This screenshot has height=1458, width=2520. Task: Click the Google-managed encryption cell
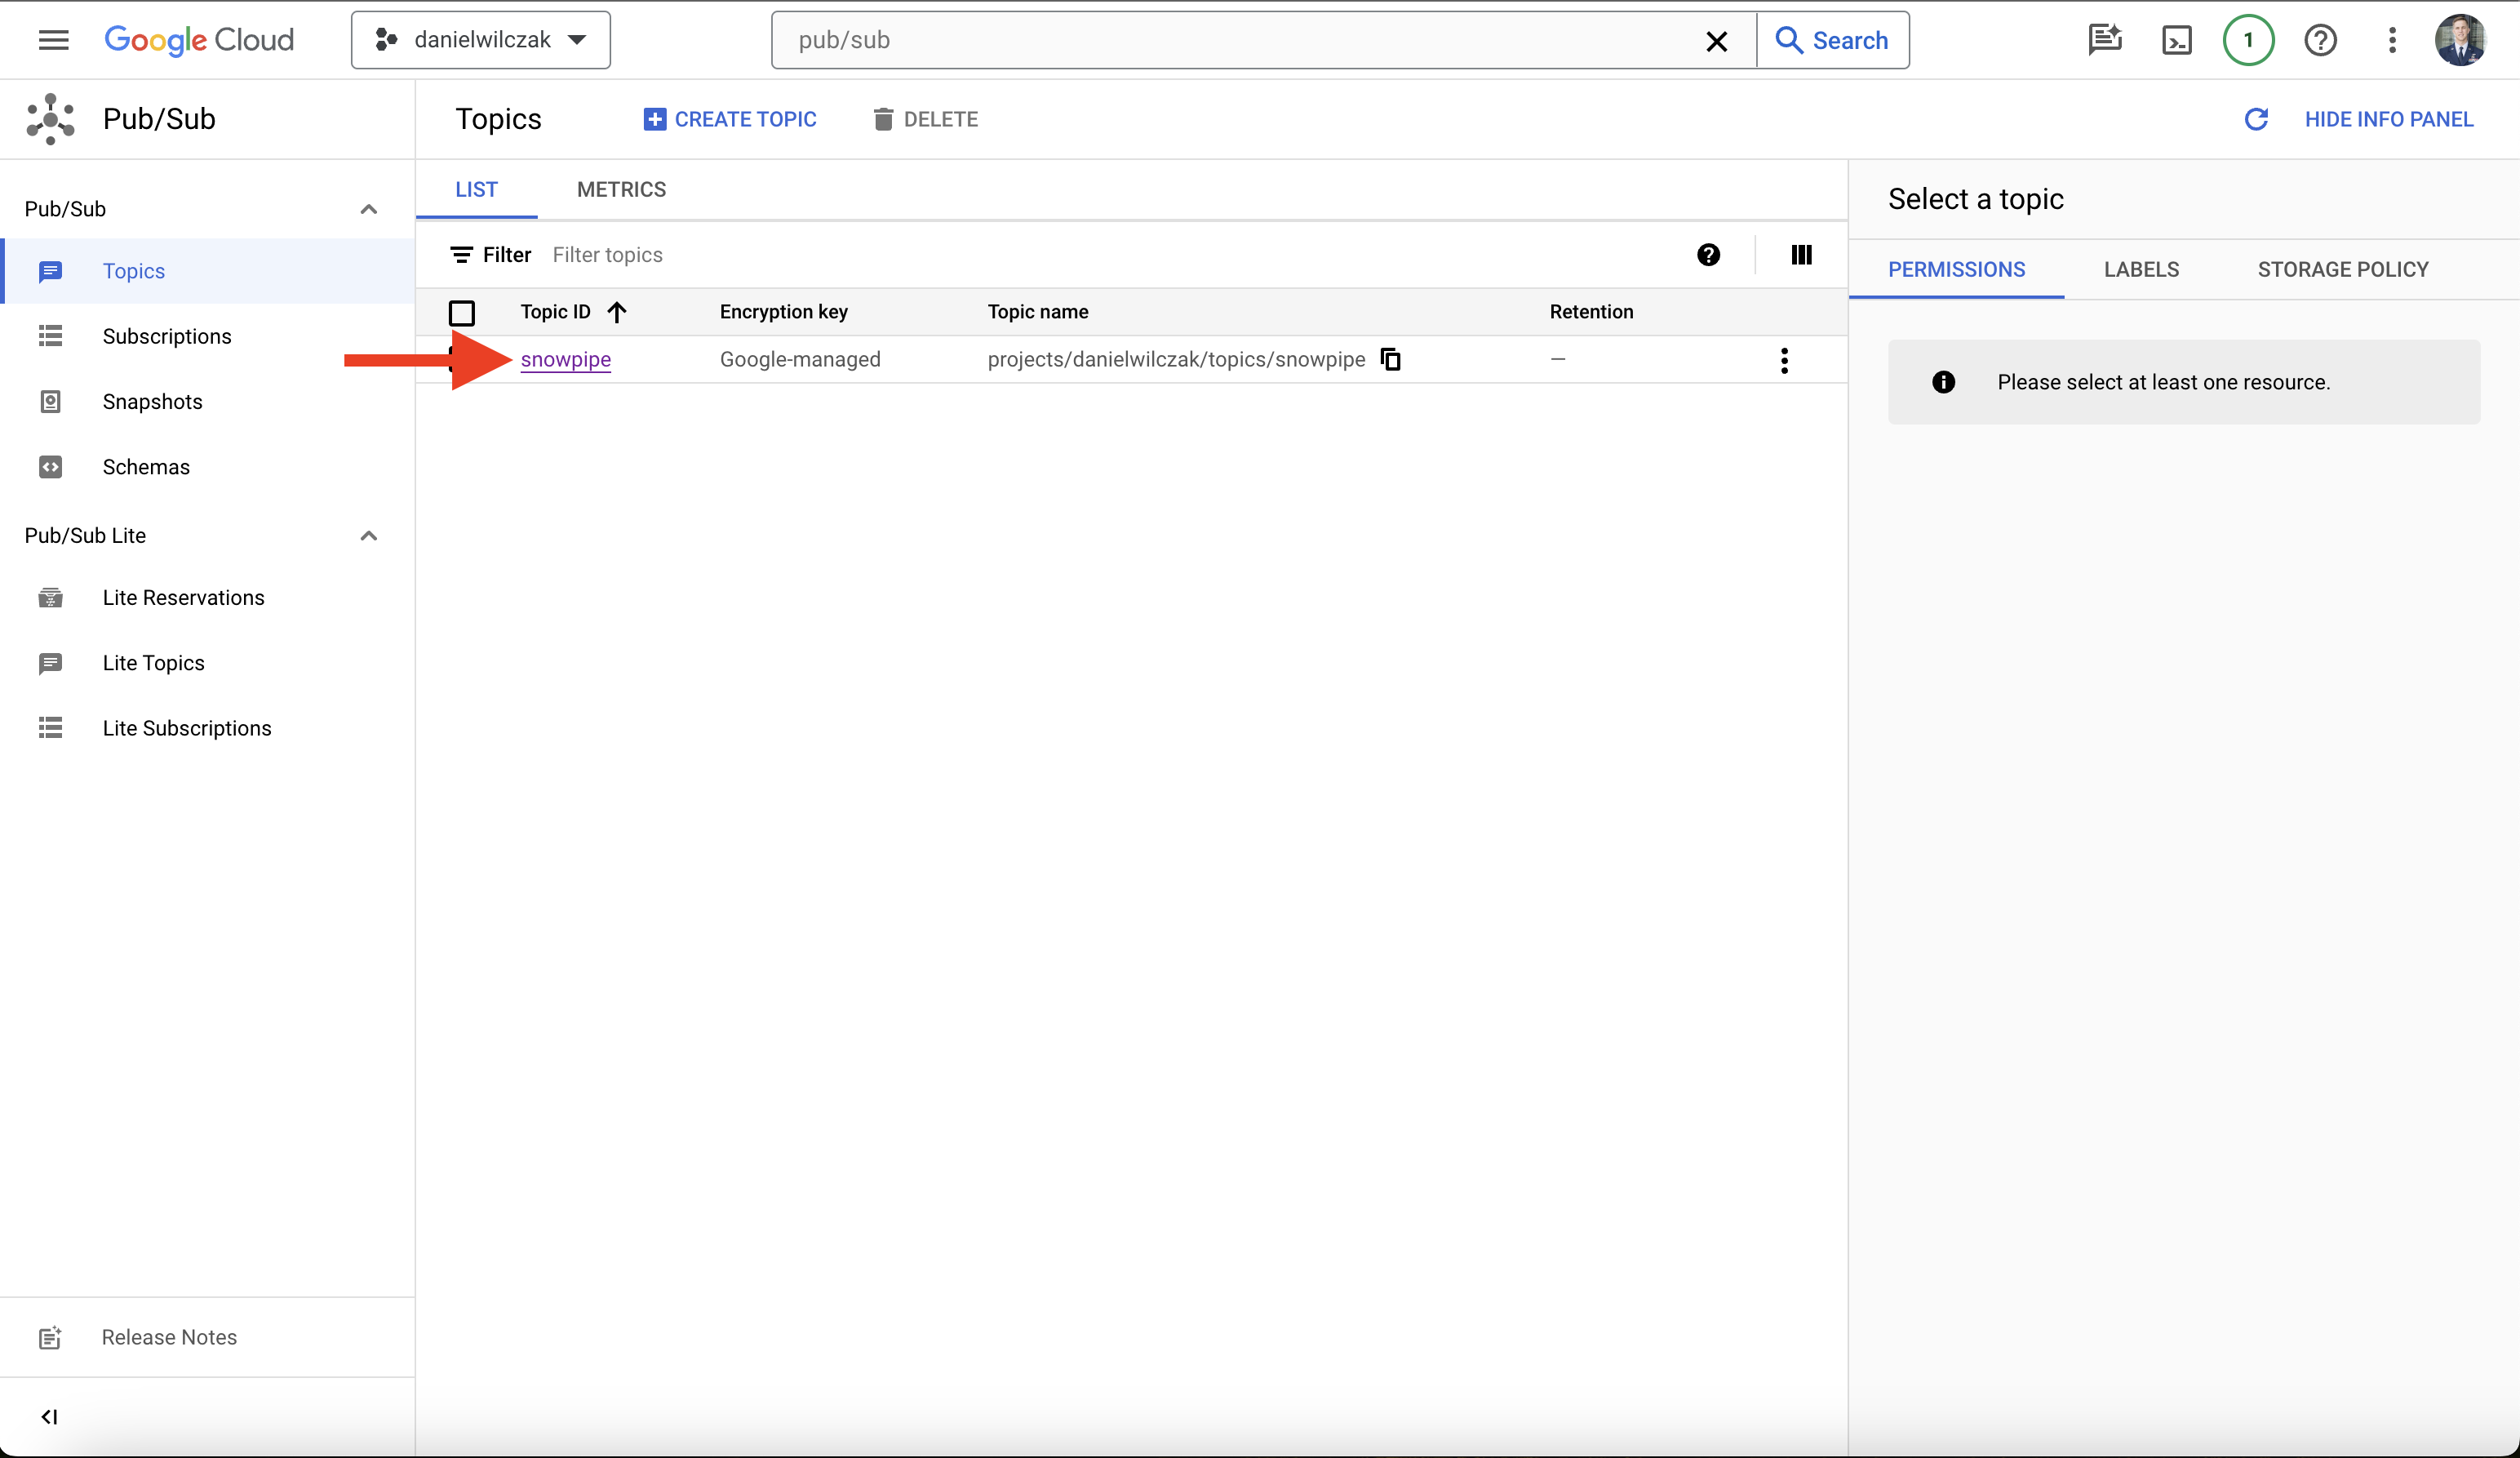(800, 359)
